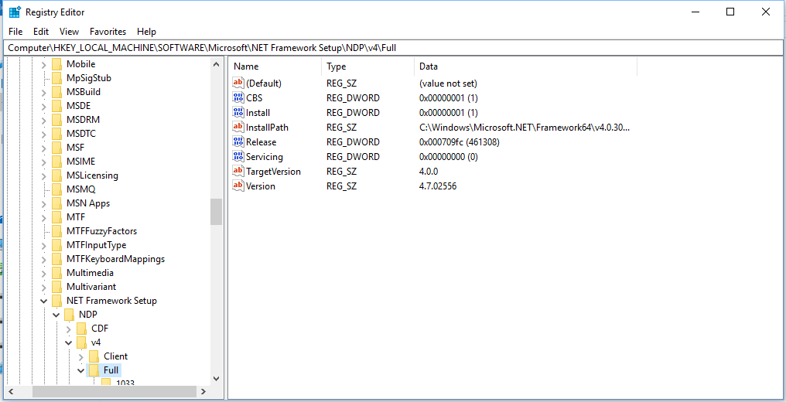Select the TargetVersion string value icon
The height and width of the screenshot is (402, 786).
tap(238, 171)
